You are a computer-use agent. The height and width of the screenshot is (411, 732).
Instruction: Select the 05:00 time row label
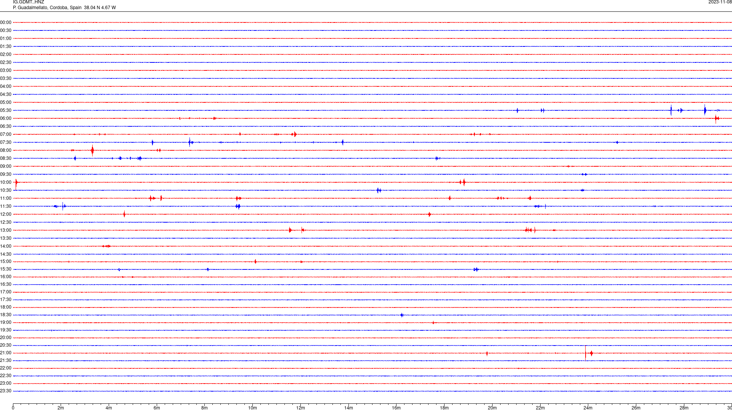pos(6,102)
